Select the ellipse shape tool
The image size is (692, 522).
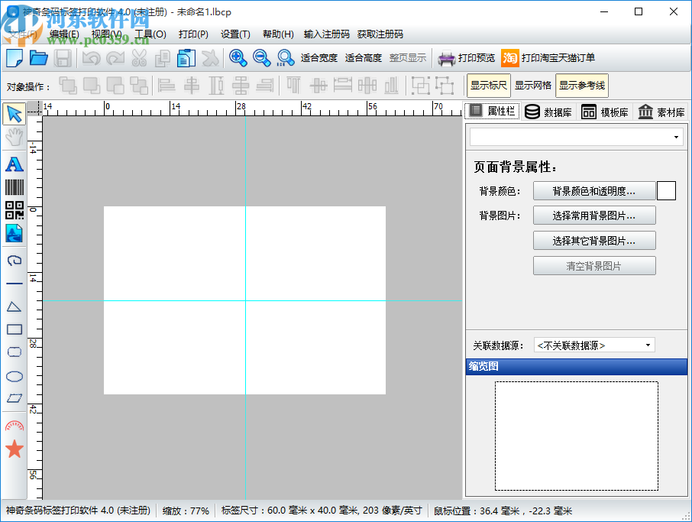tap(14, 376)
